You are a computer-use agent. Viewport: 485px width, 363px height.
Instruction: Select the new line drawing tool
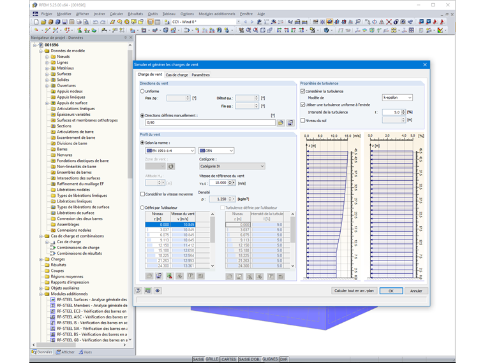tap(47, 31)
